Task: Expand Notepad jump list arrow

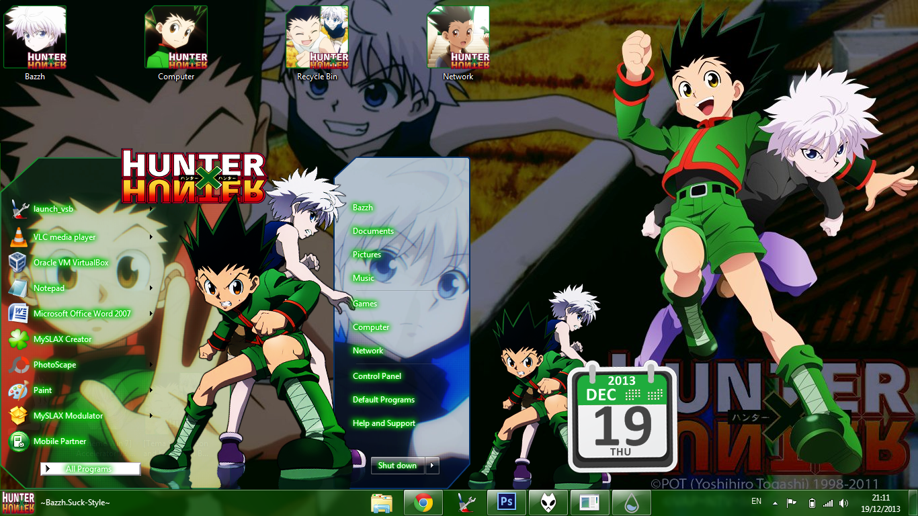Action: [151, 288]
